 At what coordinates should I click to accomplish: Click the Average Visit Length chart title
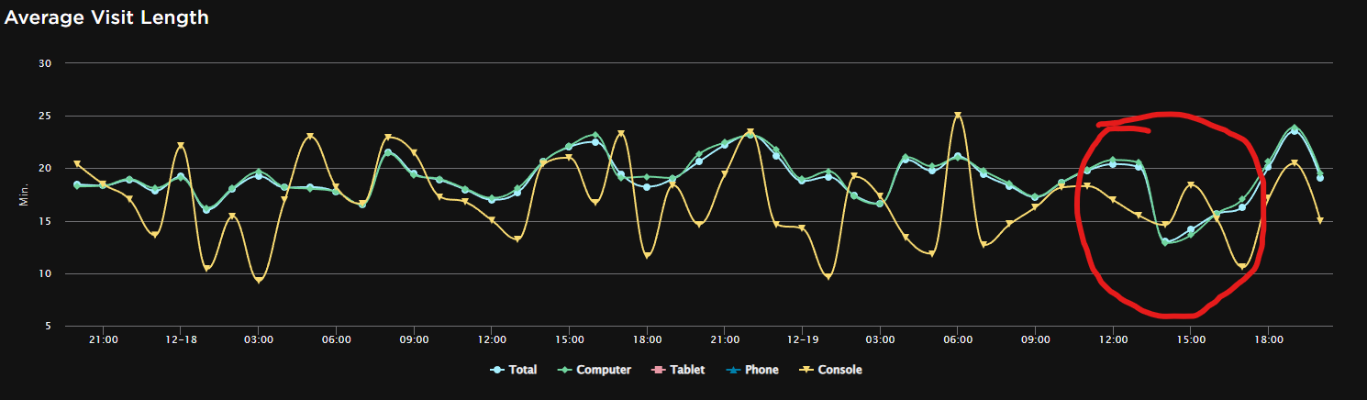pyautogui.click(x=106, y=17)
